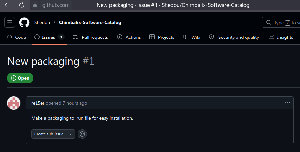The height and width of the screenshot is (152, 300).
Task: Open the Projects tab
Action: pyautogui.click(x=162, y=37)
